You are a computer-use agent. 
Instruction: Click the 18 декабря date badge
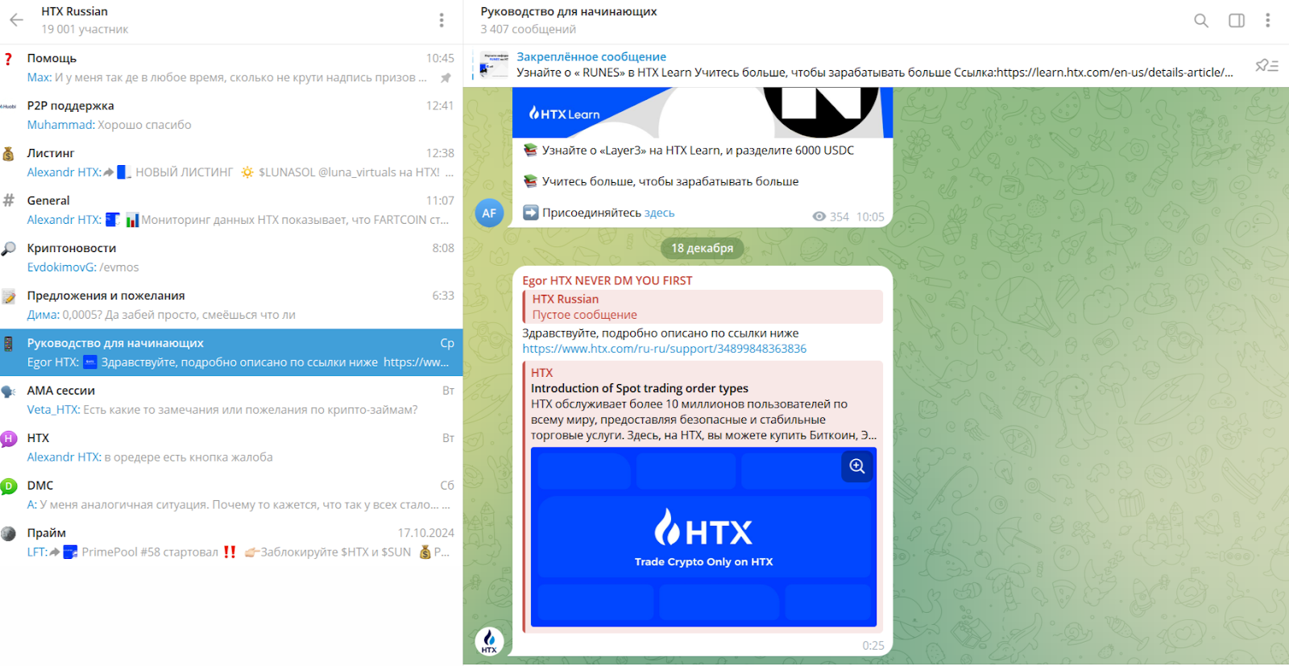[x=702, y=248]
